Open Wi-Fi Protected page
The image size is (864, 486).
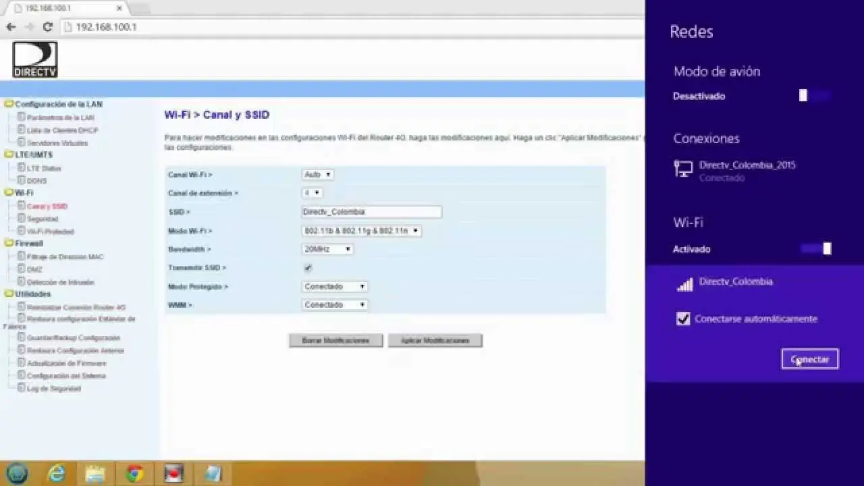point(51,232)
